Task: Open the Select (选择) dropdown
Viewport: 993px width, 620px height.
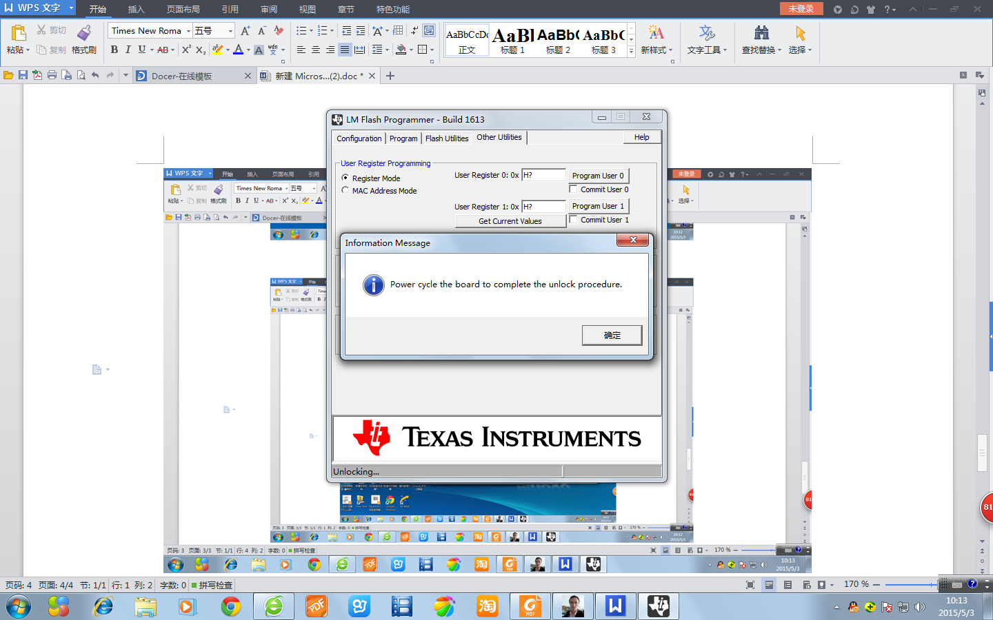Action: pos(800,50)
